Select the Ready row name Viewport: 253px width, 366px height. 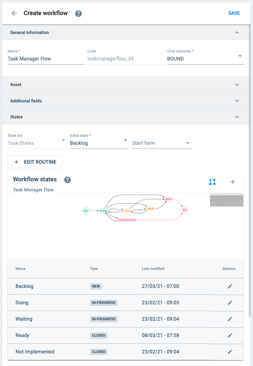pos(22,335)
